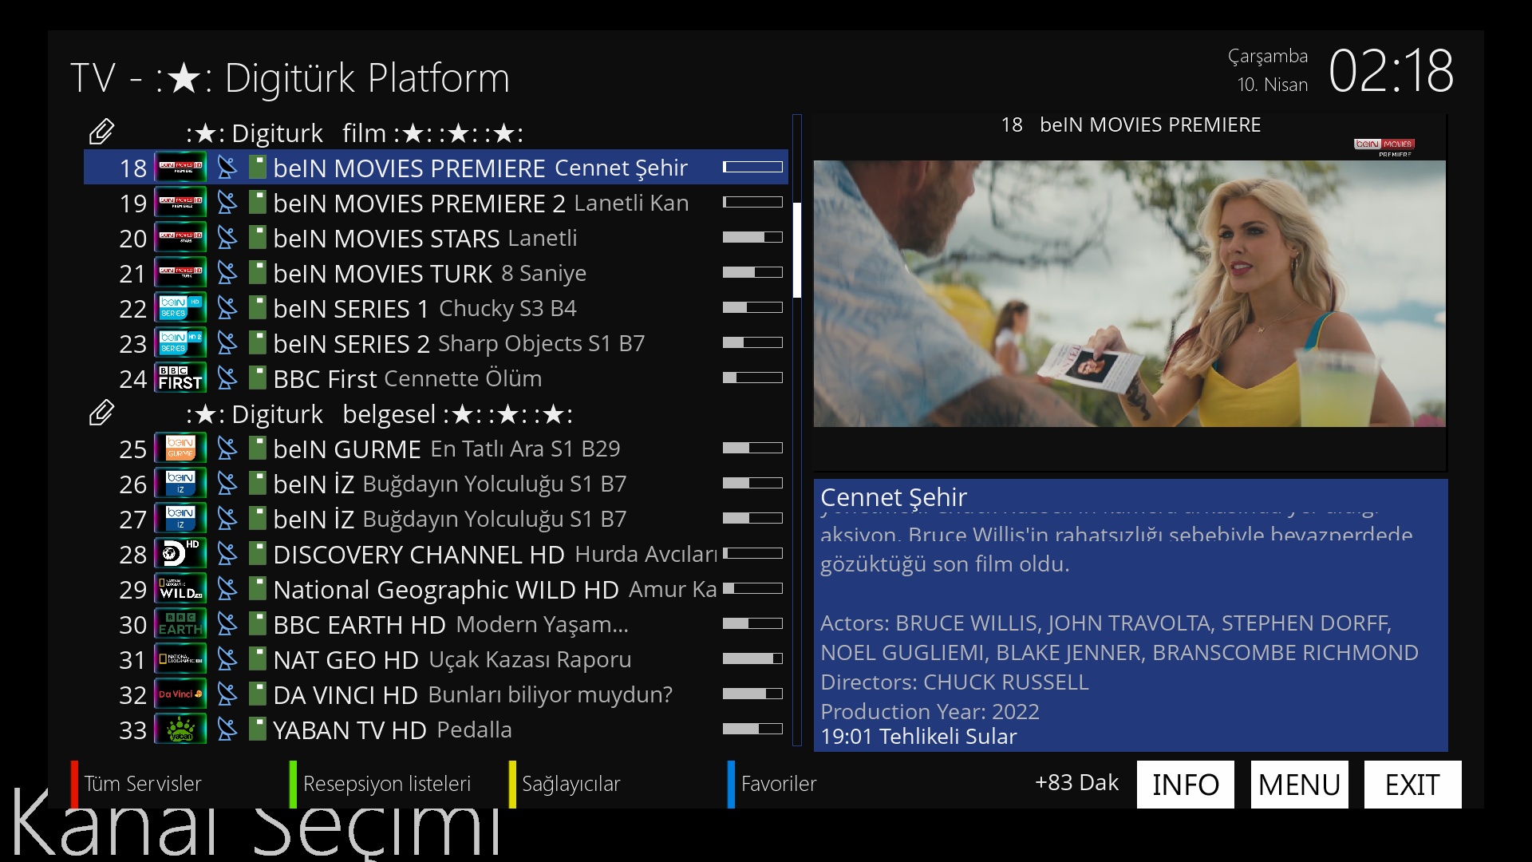
Task: Click the +83 Dak remaining time label
Action: pos(1076,782)
